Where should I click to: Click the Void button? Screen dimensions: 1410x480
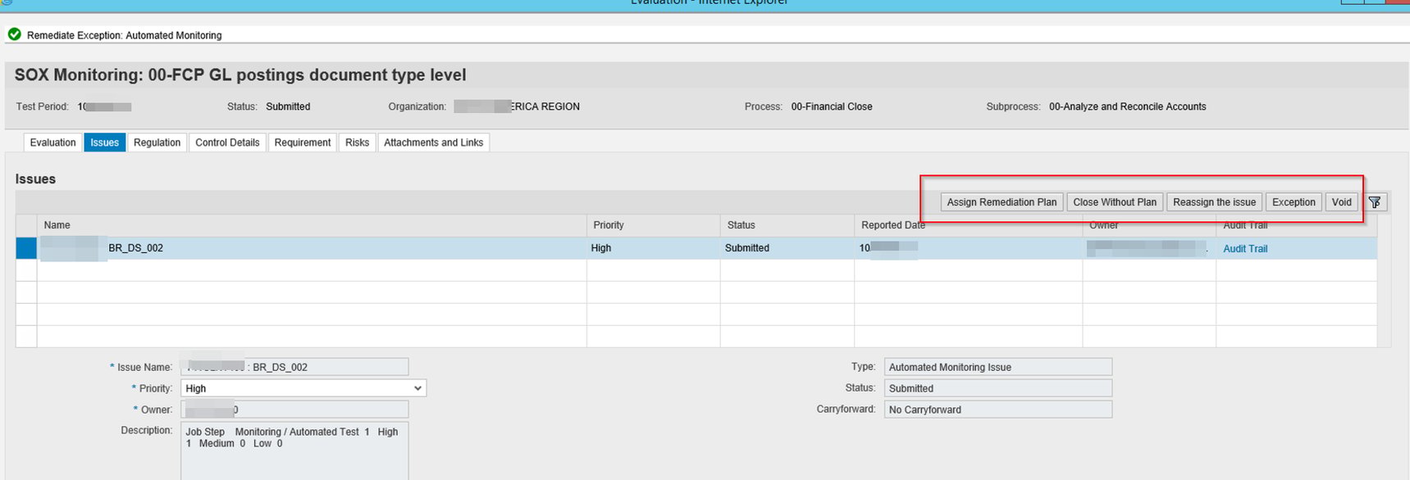(x=1341, y=202)
